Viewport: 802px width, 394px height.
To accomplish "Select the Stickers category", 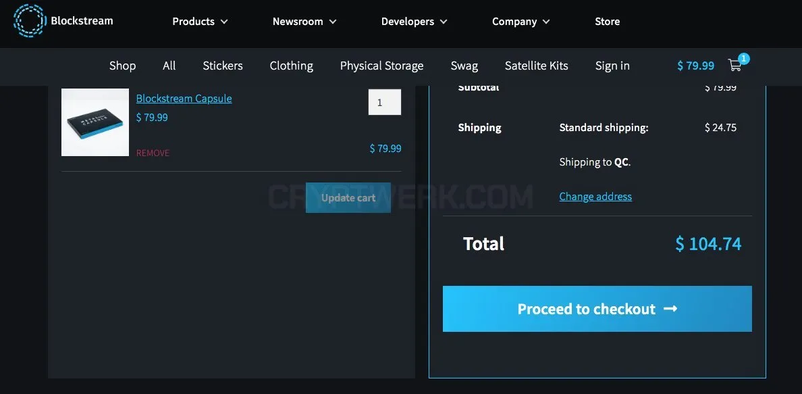I will [223, 66].
